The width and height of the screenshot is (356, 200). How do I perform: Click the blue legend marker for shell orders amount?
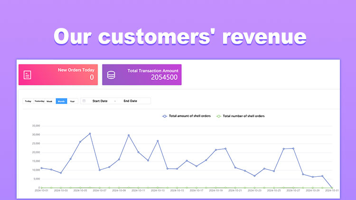[x=165, y=116]
